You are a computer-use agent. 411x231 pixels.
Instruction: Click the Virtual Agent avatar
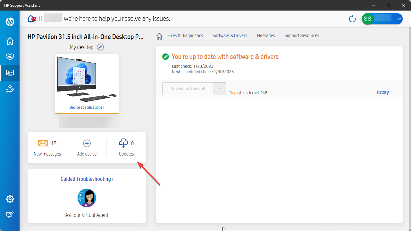click(x=87, y=198)
